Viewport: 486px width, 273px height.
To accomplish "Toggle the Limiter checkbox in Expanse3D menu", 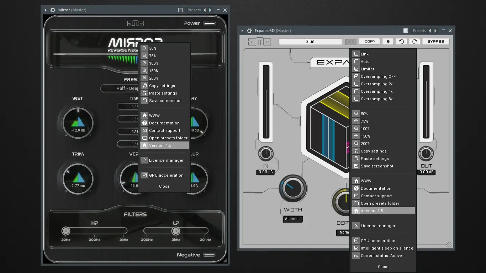I will click(356, 69).
